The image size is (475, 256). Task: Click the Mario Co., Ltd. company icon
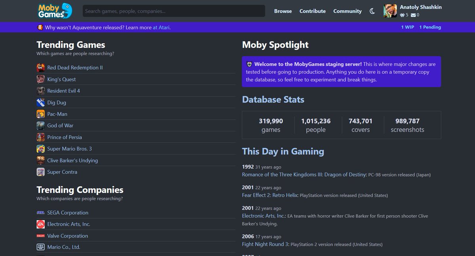(x=41, y=247)
